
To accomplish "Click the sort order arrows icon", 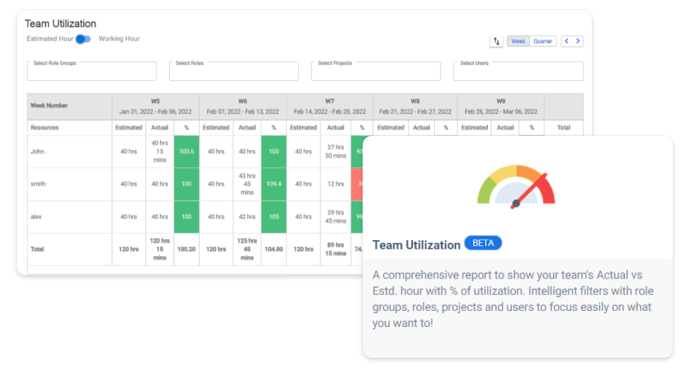I will tap(497, 41).
